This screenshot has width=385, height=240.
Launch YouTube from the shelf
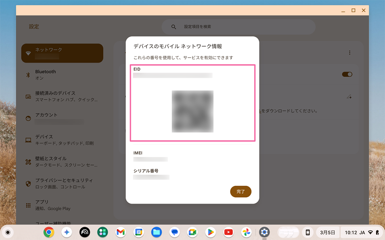point(228,232)
